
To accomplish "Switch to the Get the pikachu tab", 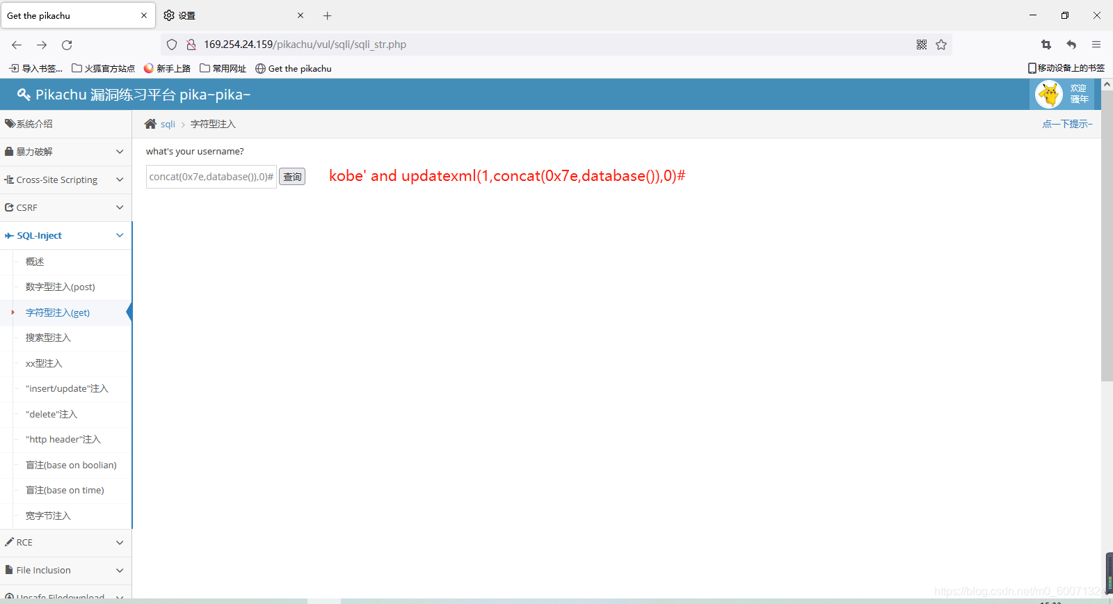I will pyautogui.click(x=77, y=15).
